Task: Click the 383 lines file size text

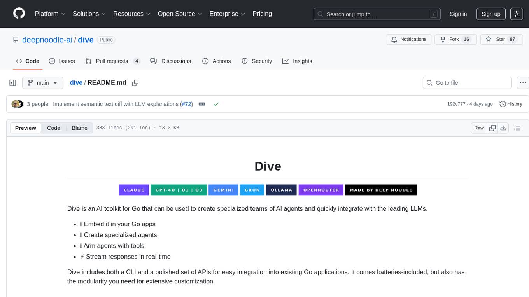Action: (138, 128)
